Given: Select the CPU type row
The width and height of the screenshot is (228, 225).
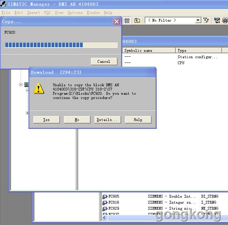Looking at the screenshot, I should (x=181, y=63).
